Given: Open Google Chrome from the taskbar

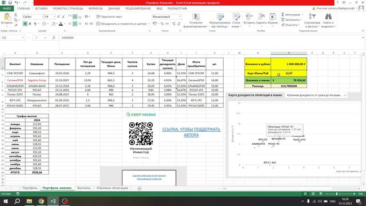Looking at the screenshot, I should pos(41,201).
